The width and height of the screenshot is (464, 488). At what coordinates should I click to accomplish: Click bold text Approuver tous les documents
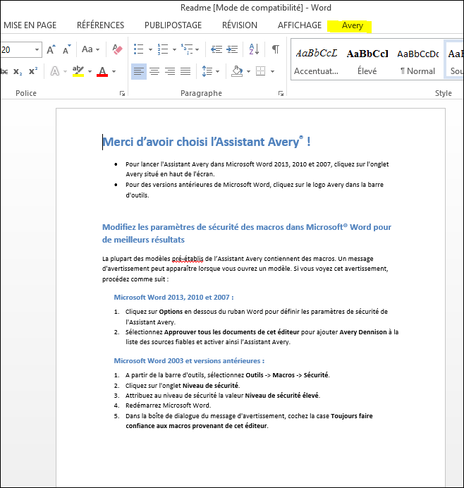[212, 332]
